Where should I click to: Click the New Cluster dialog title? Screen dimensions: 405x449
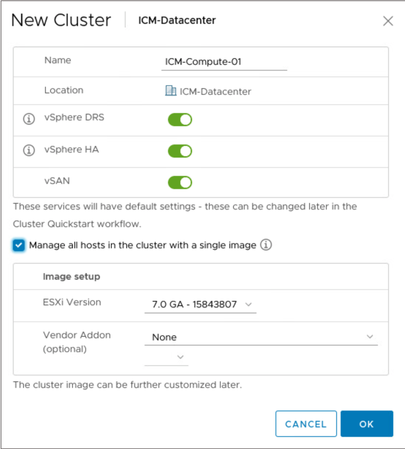click(61, 20)
